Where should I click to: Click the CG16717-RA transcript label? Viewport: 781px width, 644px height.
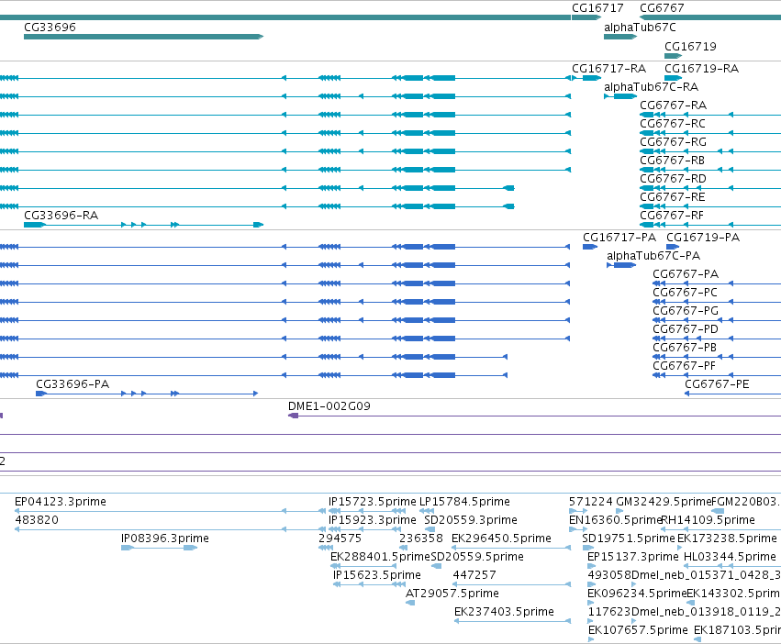coord(608,68)
